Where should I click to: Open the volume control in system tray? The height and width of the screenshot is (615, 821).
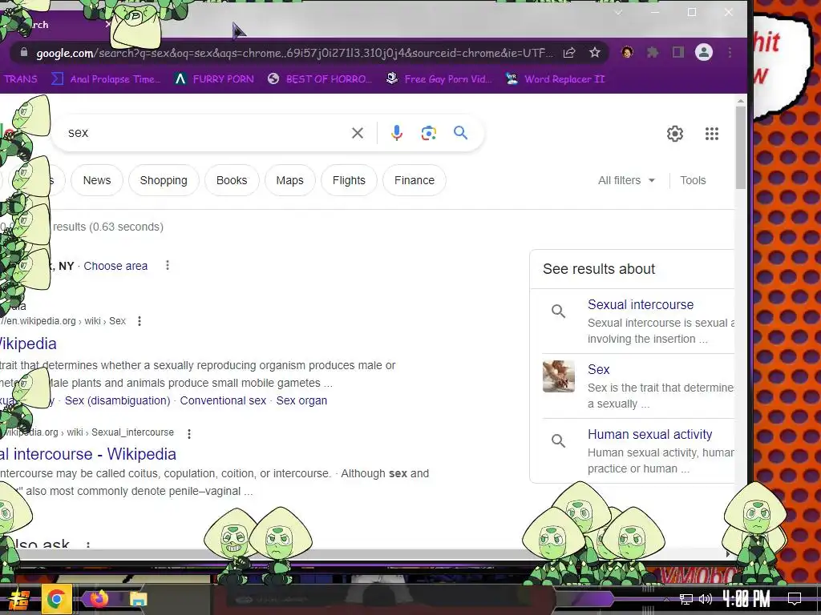[706, 599]
